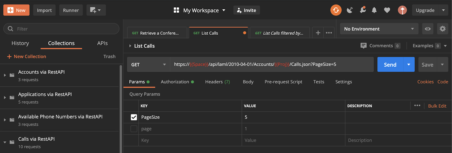
Task: Expand the List Calls request description
Action: click(130, 46)
